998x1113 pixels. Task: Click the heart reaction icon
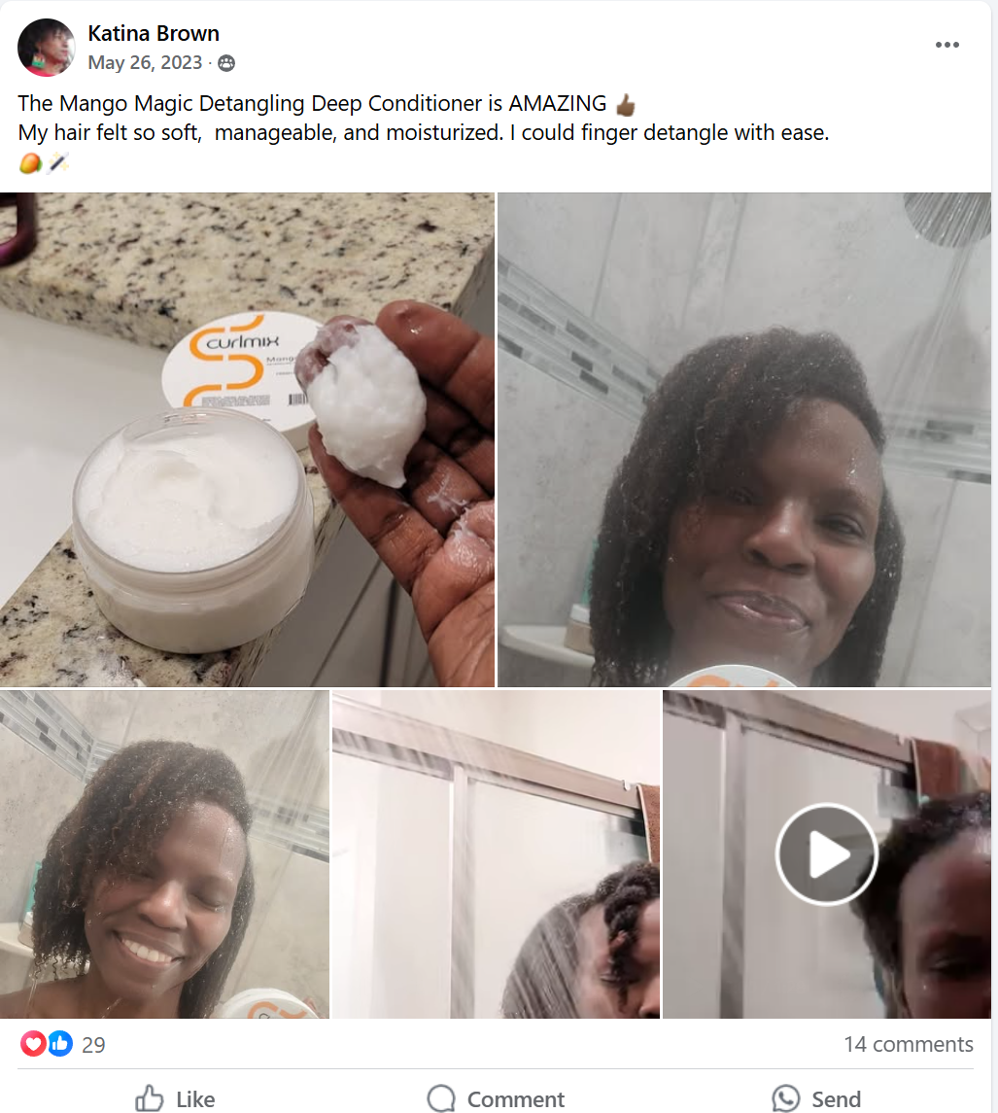(x=33, y=1043)
